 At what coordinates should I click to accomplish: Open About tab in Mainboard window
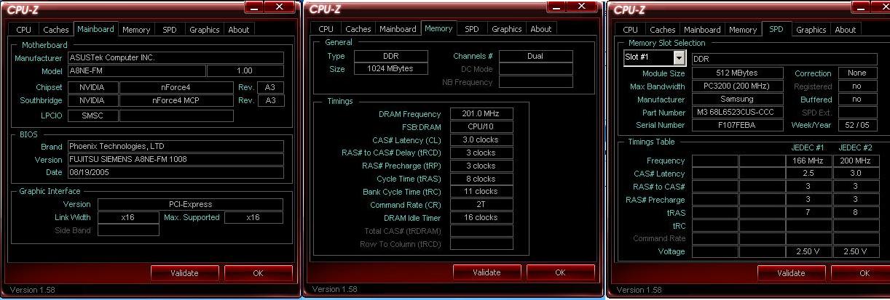[x=239, y=30]
